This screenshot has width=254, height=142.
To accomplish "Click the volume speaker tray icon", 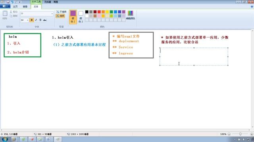I will 243,139.
